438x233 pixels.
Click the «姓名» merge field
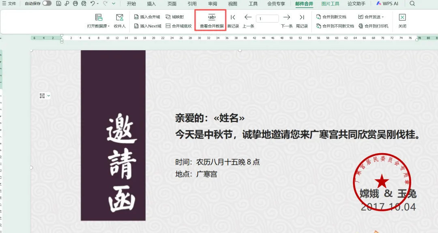(229, 118)
